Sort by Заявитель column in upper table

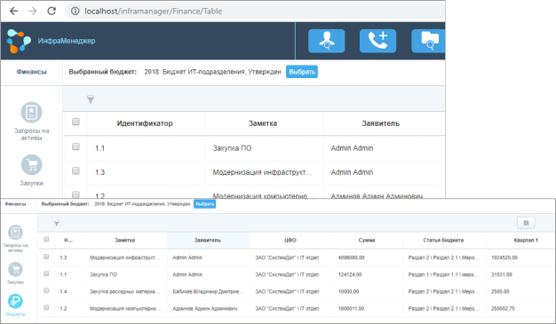[x=380, y=123]
